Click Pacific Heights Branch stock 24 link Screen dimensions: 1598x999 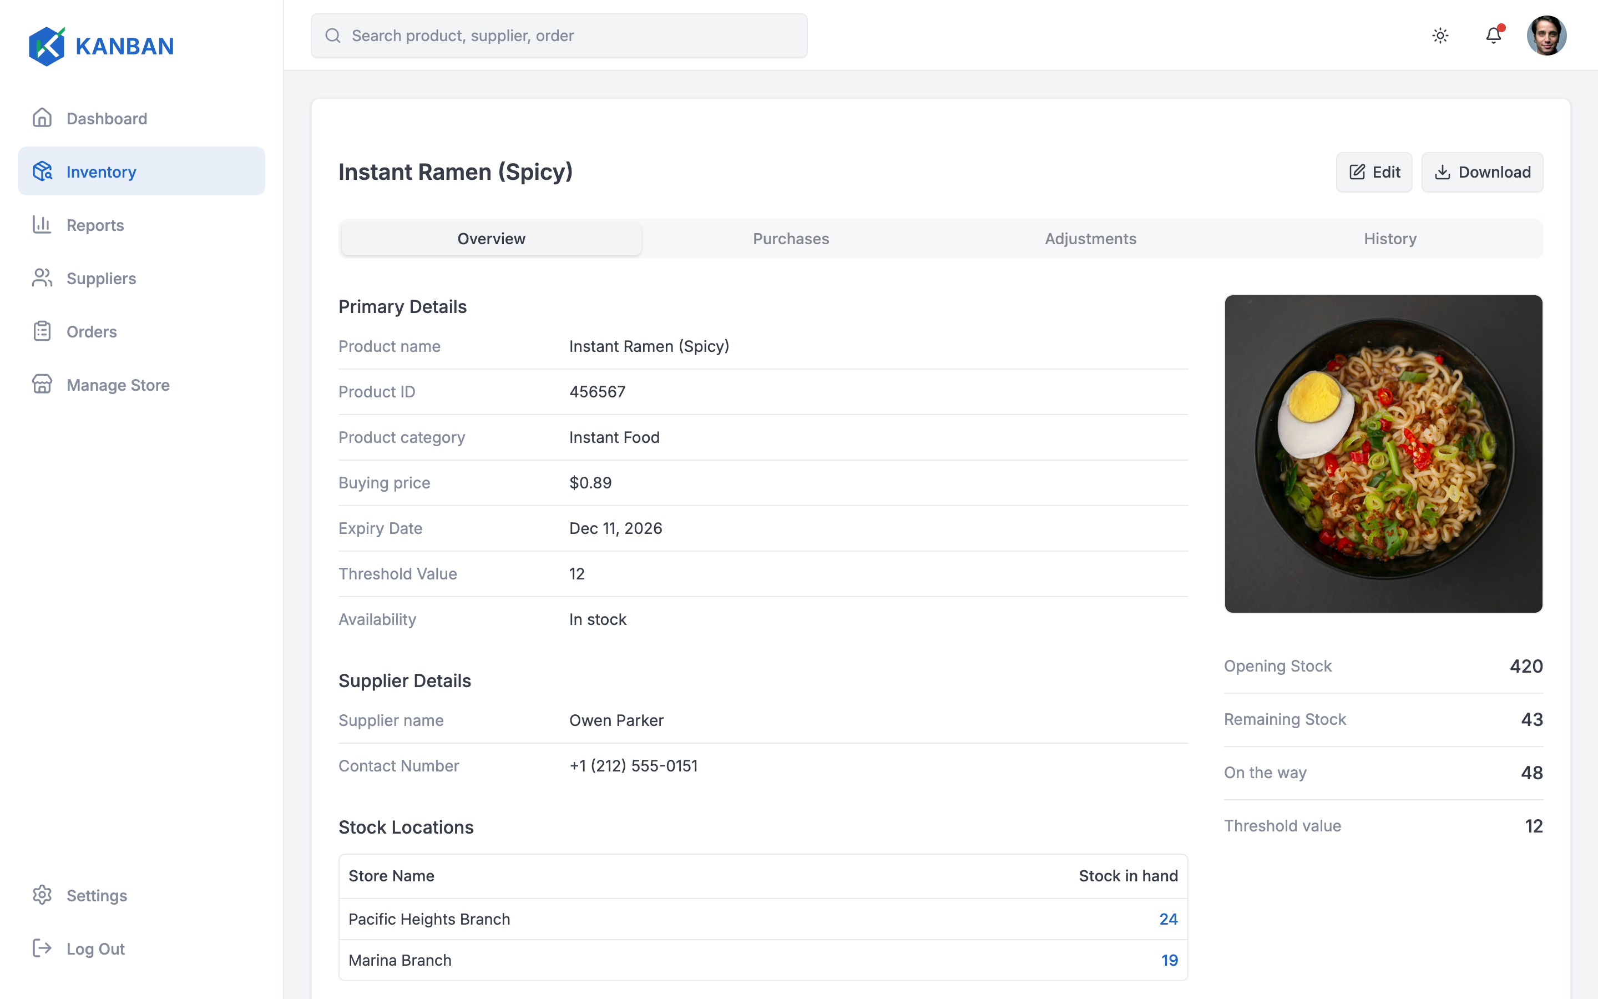coord(1168,919)
